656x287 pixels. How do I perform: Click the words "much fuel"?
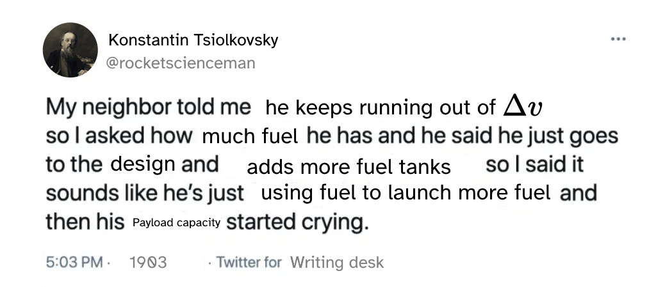click(x=250, y=136)
